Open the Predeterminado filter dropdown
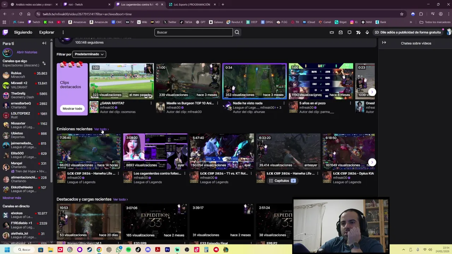Screen dimensions: 452x254 89,54
